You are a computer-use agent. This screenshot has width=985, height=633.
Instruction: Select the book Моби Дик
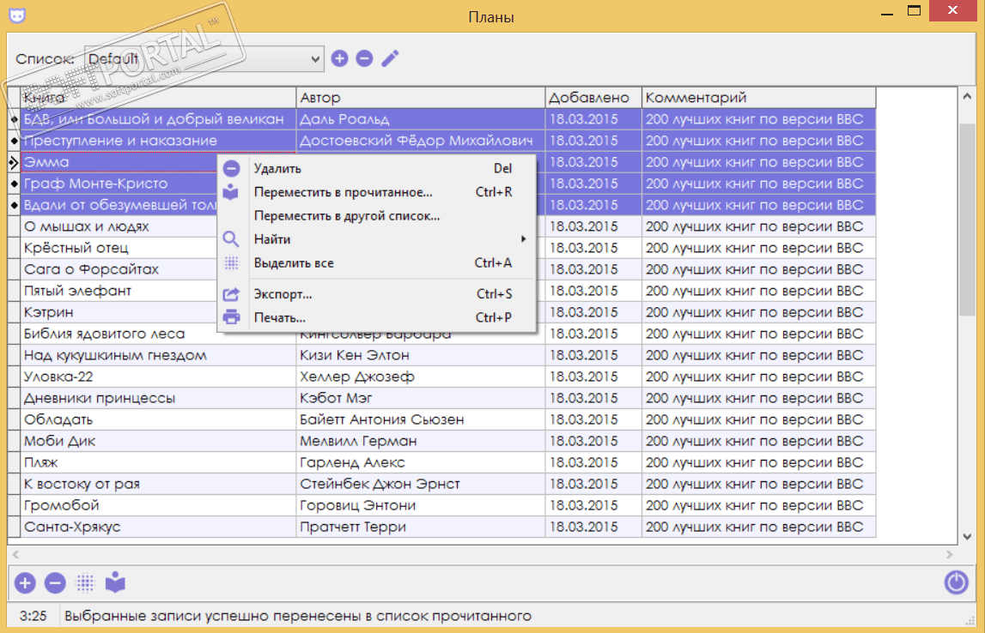[x=158, y=441]
